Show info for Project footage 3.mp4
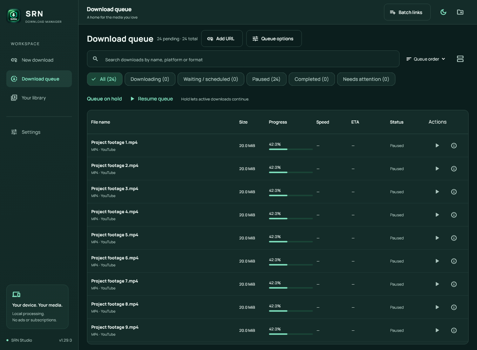This screenshot has height=350, width=477. tap(454, 192)
